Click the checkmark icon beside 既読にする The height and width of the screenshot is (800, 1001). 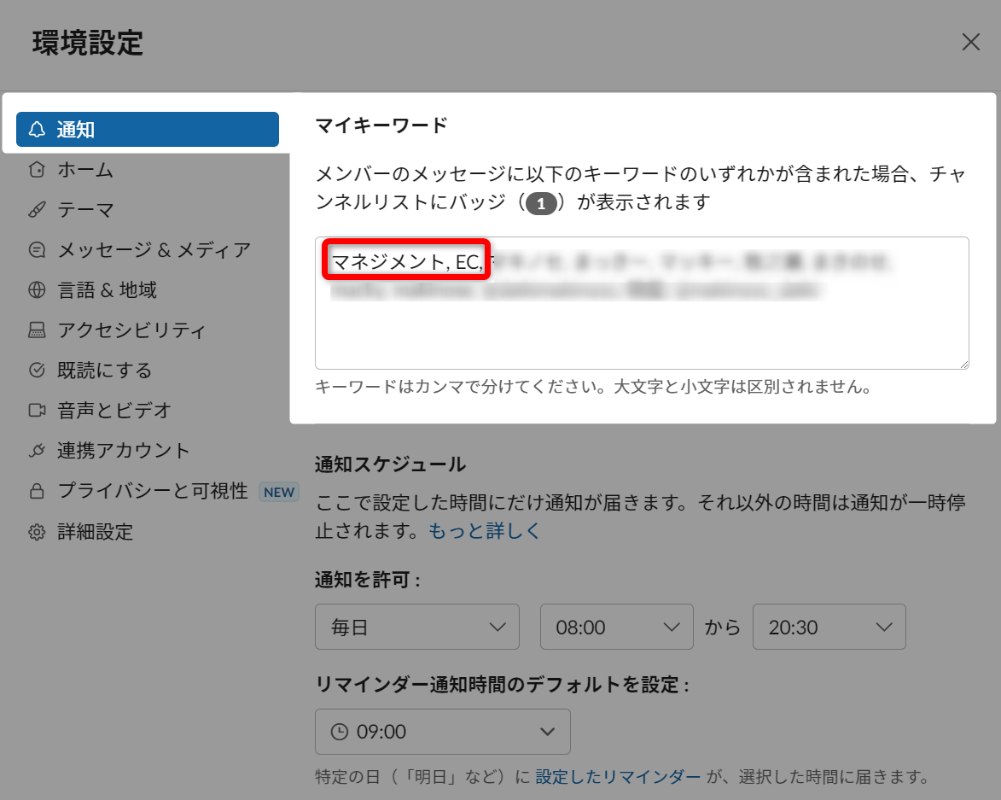tap(37, 371)
